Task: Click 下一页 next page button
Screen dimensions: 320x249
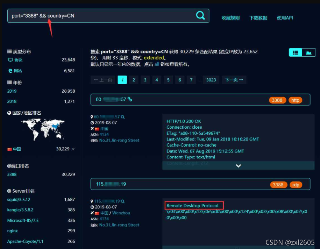Action: [x=234, y=80]
